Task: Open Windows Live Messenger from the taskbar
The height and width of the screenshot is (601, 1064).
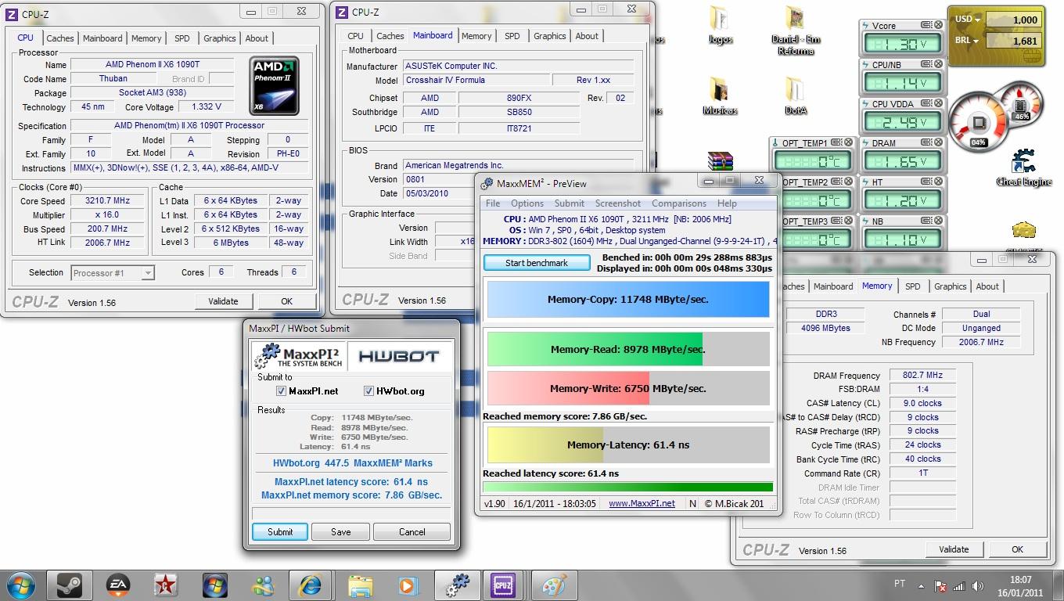Action: tap(263, 585)
